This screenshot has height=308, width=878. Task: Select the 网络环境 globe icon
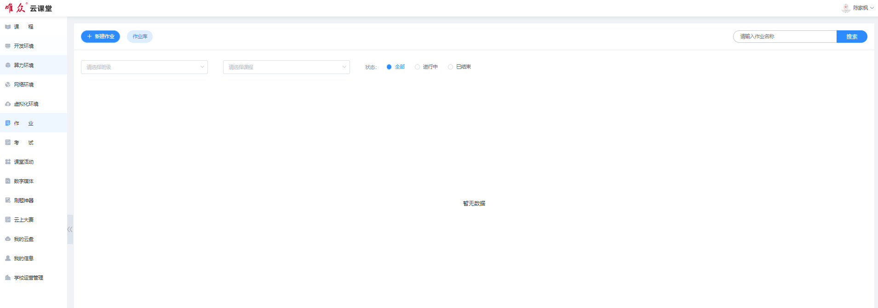[8, 85]
